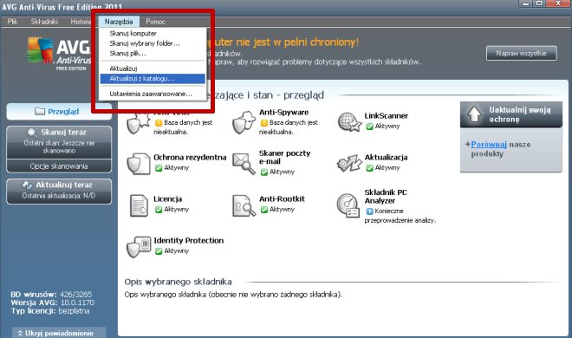Click the BD wirusów 426/3265 value
The image size is (572, 338).
(x=76, y=295)
